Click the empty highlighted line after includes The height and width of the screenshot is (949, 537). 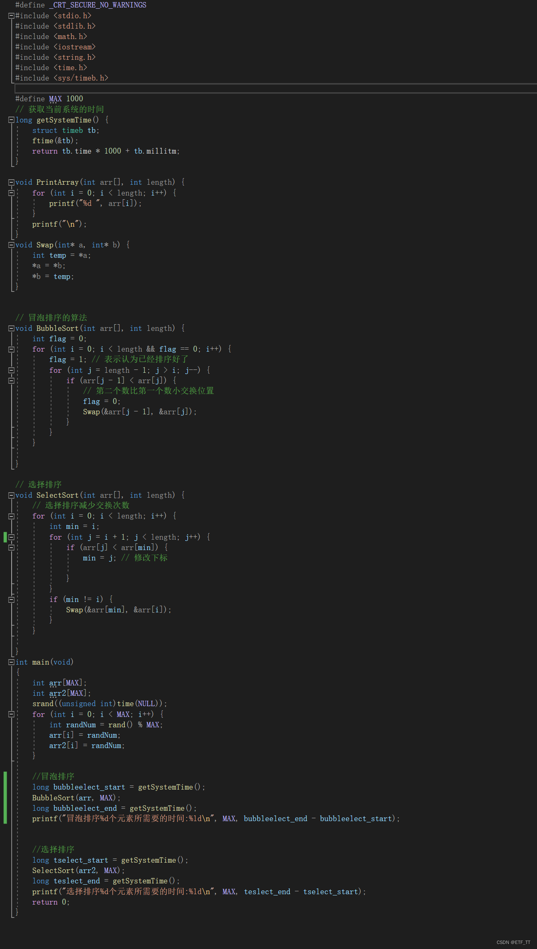click(x=276, y=88)
